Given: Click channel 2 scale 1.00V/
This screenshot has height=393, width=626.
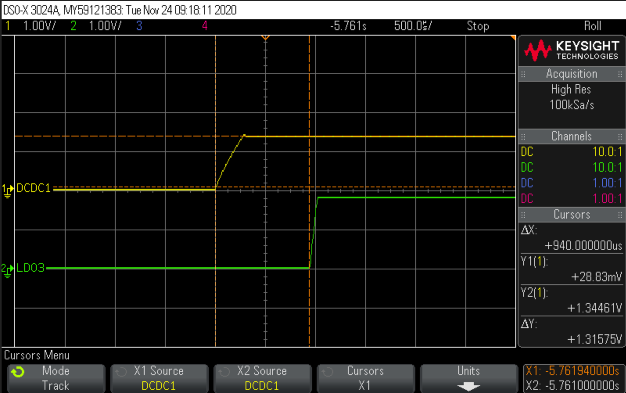Looking at the screenshot, I should point(105,26).
